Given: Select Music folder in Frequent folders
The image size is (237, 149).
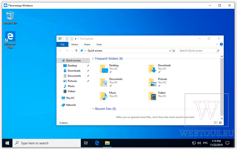Looking at the screenshot, I should click(x=108, y=96).
